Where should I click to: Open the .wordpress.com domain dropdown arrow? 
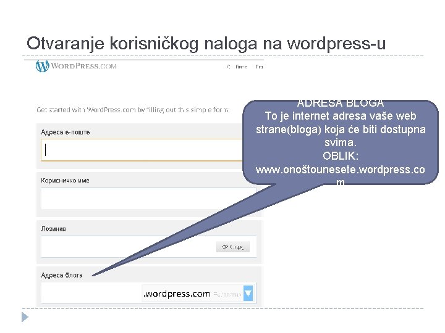[248, 294]
